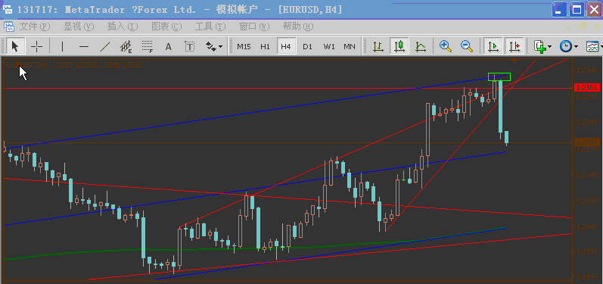The image size is (603, 284).
Task: Click the chart window icon left of 文件
Action: pos(9,27)
